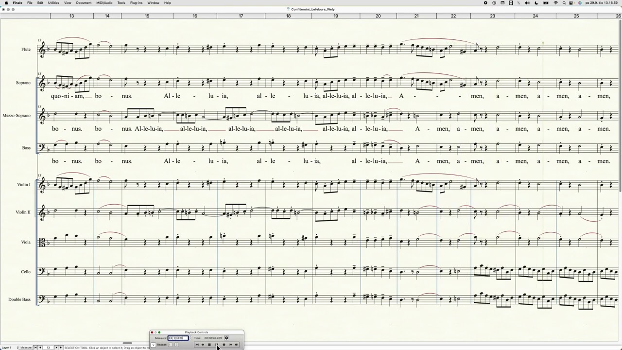Click the document title Confitemini_Lefebure_Wely

(x=312, y=9)
